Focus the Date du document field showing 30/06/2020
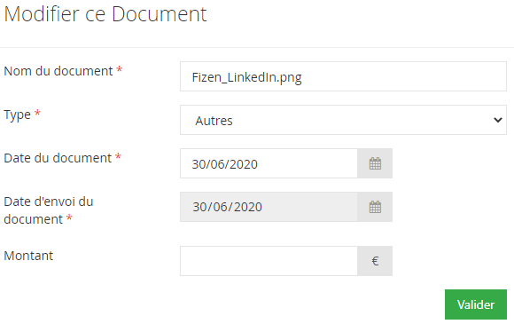Image resolution: width=514 pixels, height=324 pixels. (269, 163)
